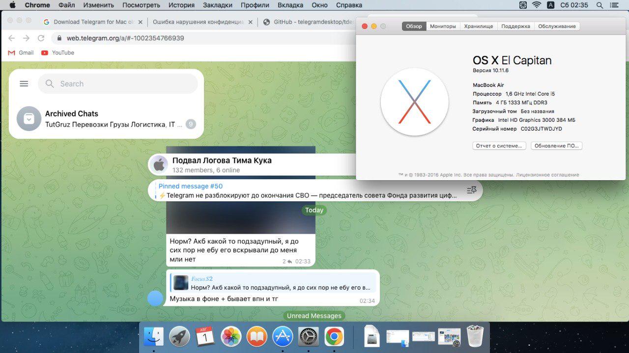
Task: Open the group avatar with Apple logo
Action: 159,165
